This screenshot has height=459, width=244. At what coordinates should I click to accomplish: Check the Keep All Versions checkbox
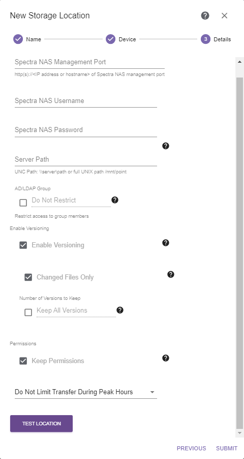click(x=28, y=313)
